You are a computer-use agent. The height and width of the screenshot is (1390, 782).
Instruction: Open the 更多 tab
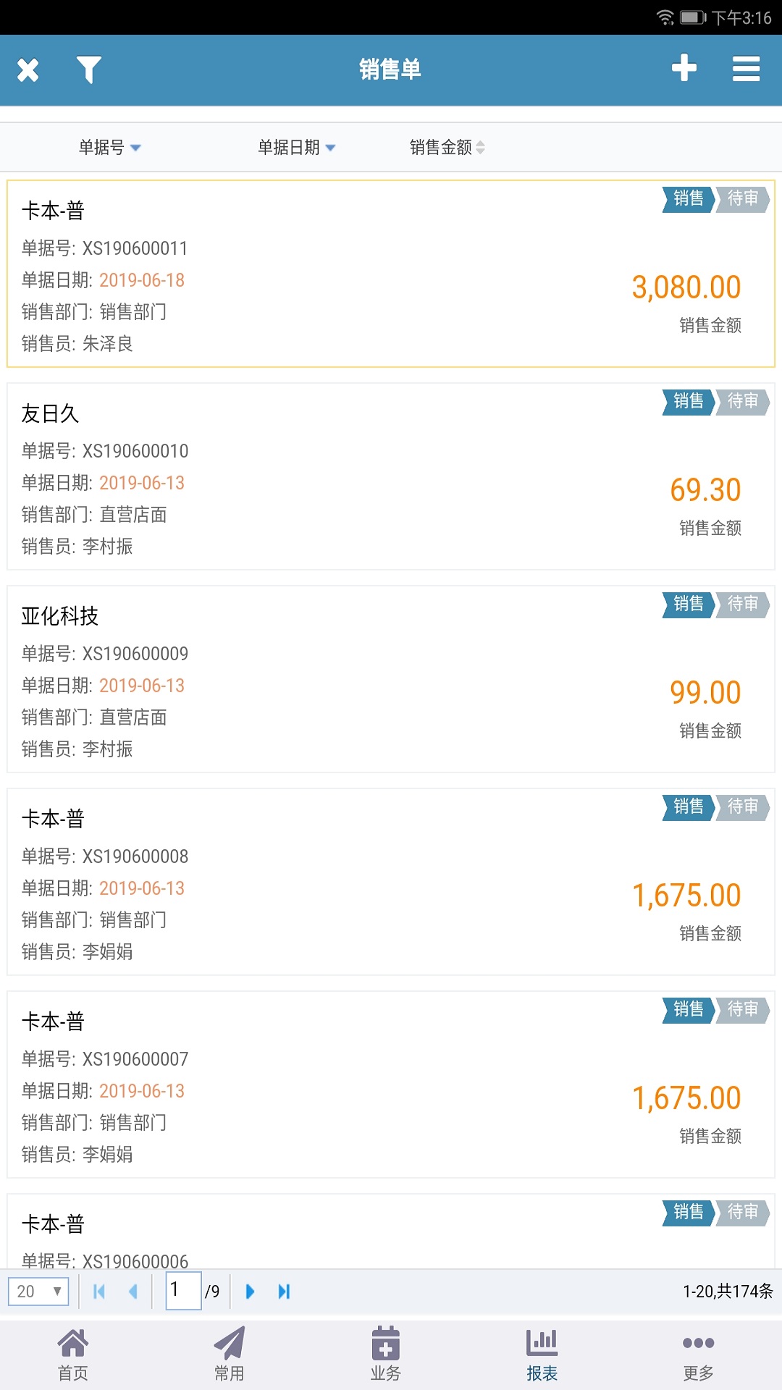pos(699,1355)
